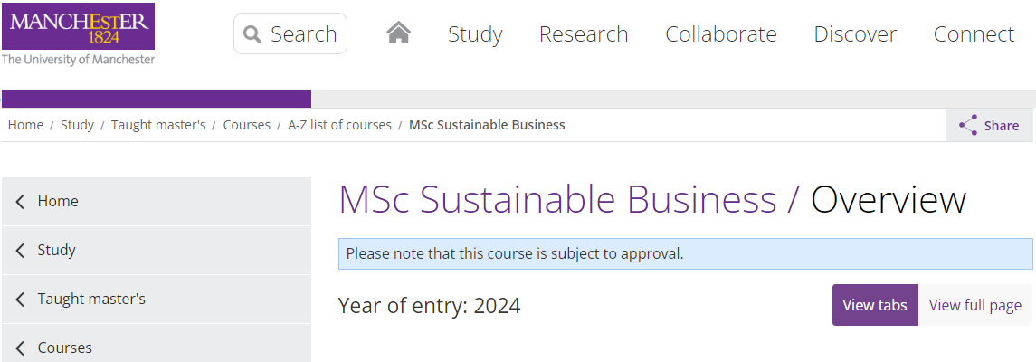Open the Courses breadcrumb link

(246, 125)
